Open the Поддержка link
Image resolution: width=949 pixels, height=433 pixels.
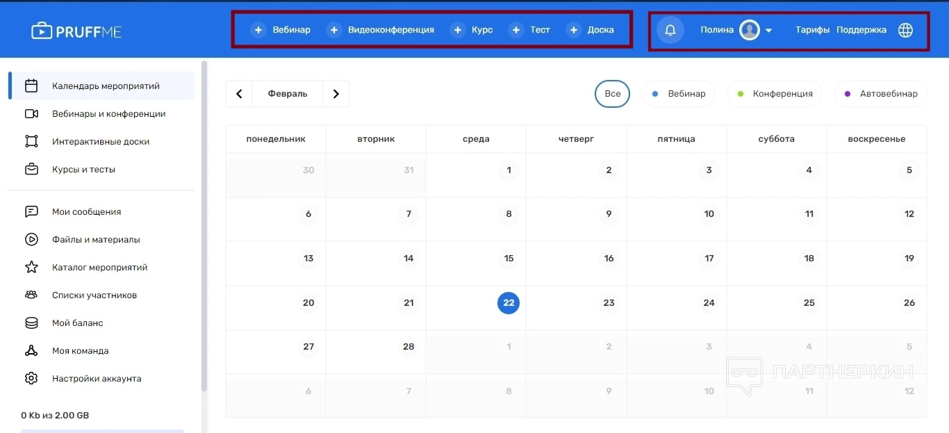point(861,30)
